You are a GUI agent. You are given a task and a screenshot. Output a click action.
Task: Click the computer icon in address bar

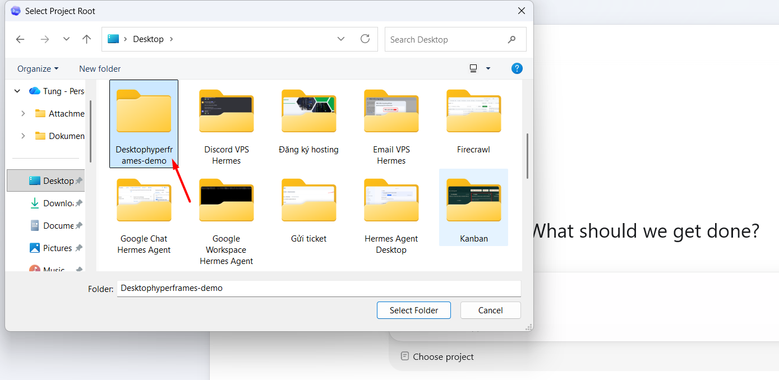point(113,39)
